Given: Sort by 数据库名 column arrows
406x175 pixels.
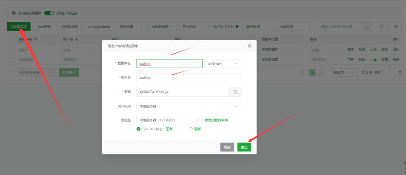Looking at the screenshot, I should [x=35, y=39].
